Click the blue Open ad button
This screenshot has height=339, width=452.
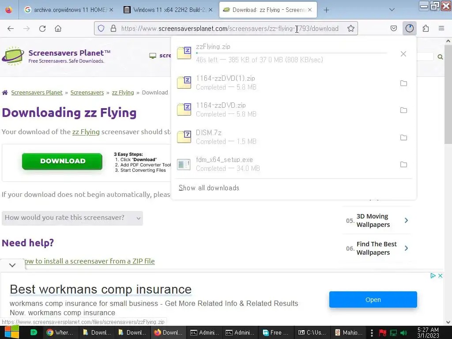(x=373, y=300)
